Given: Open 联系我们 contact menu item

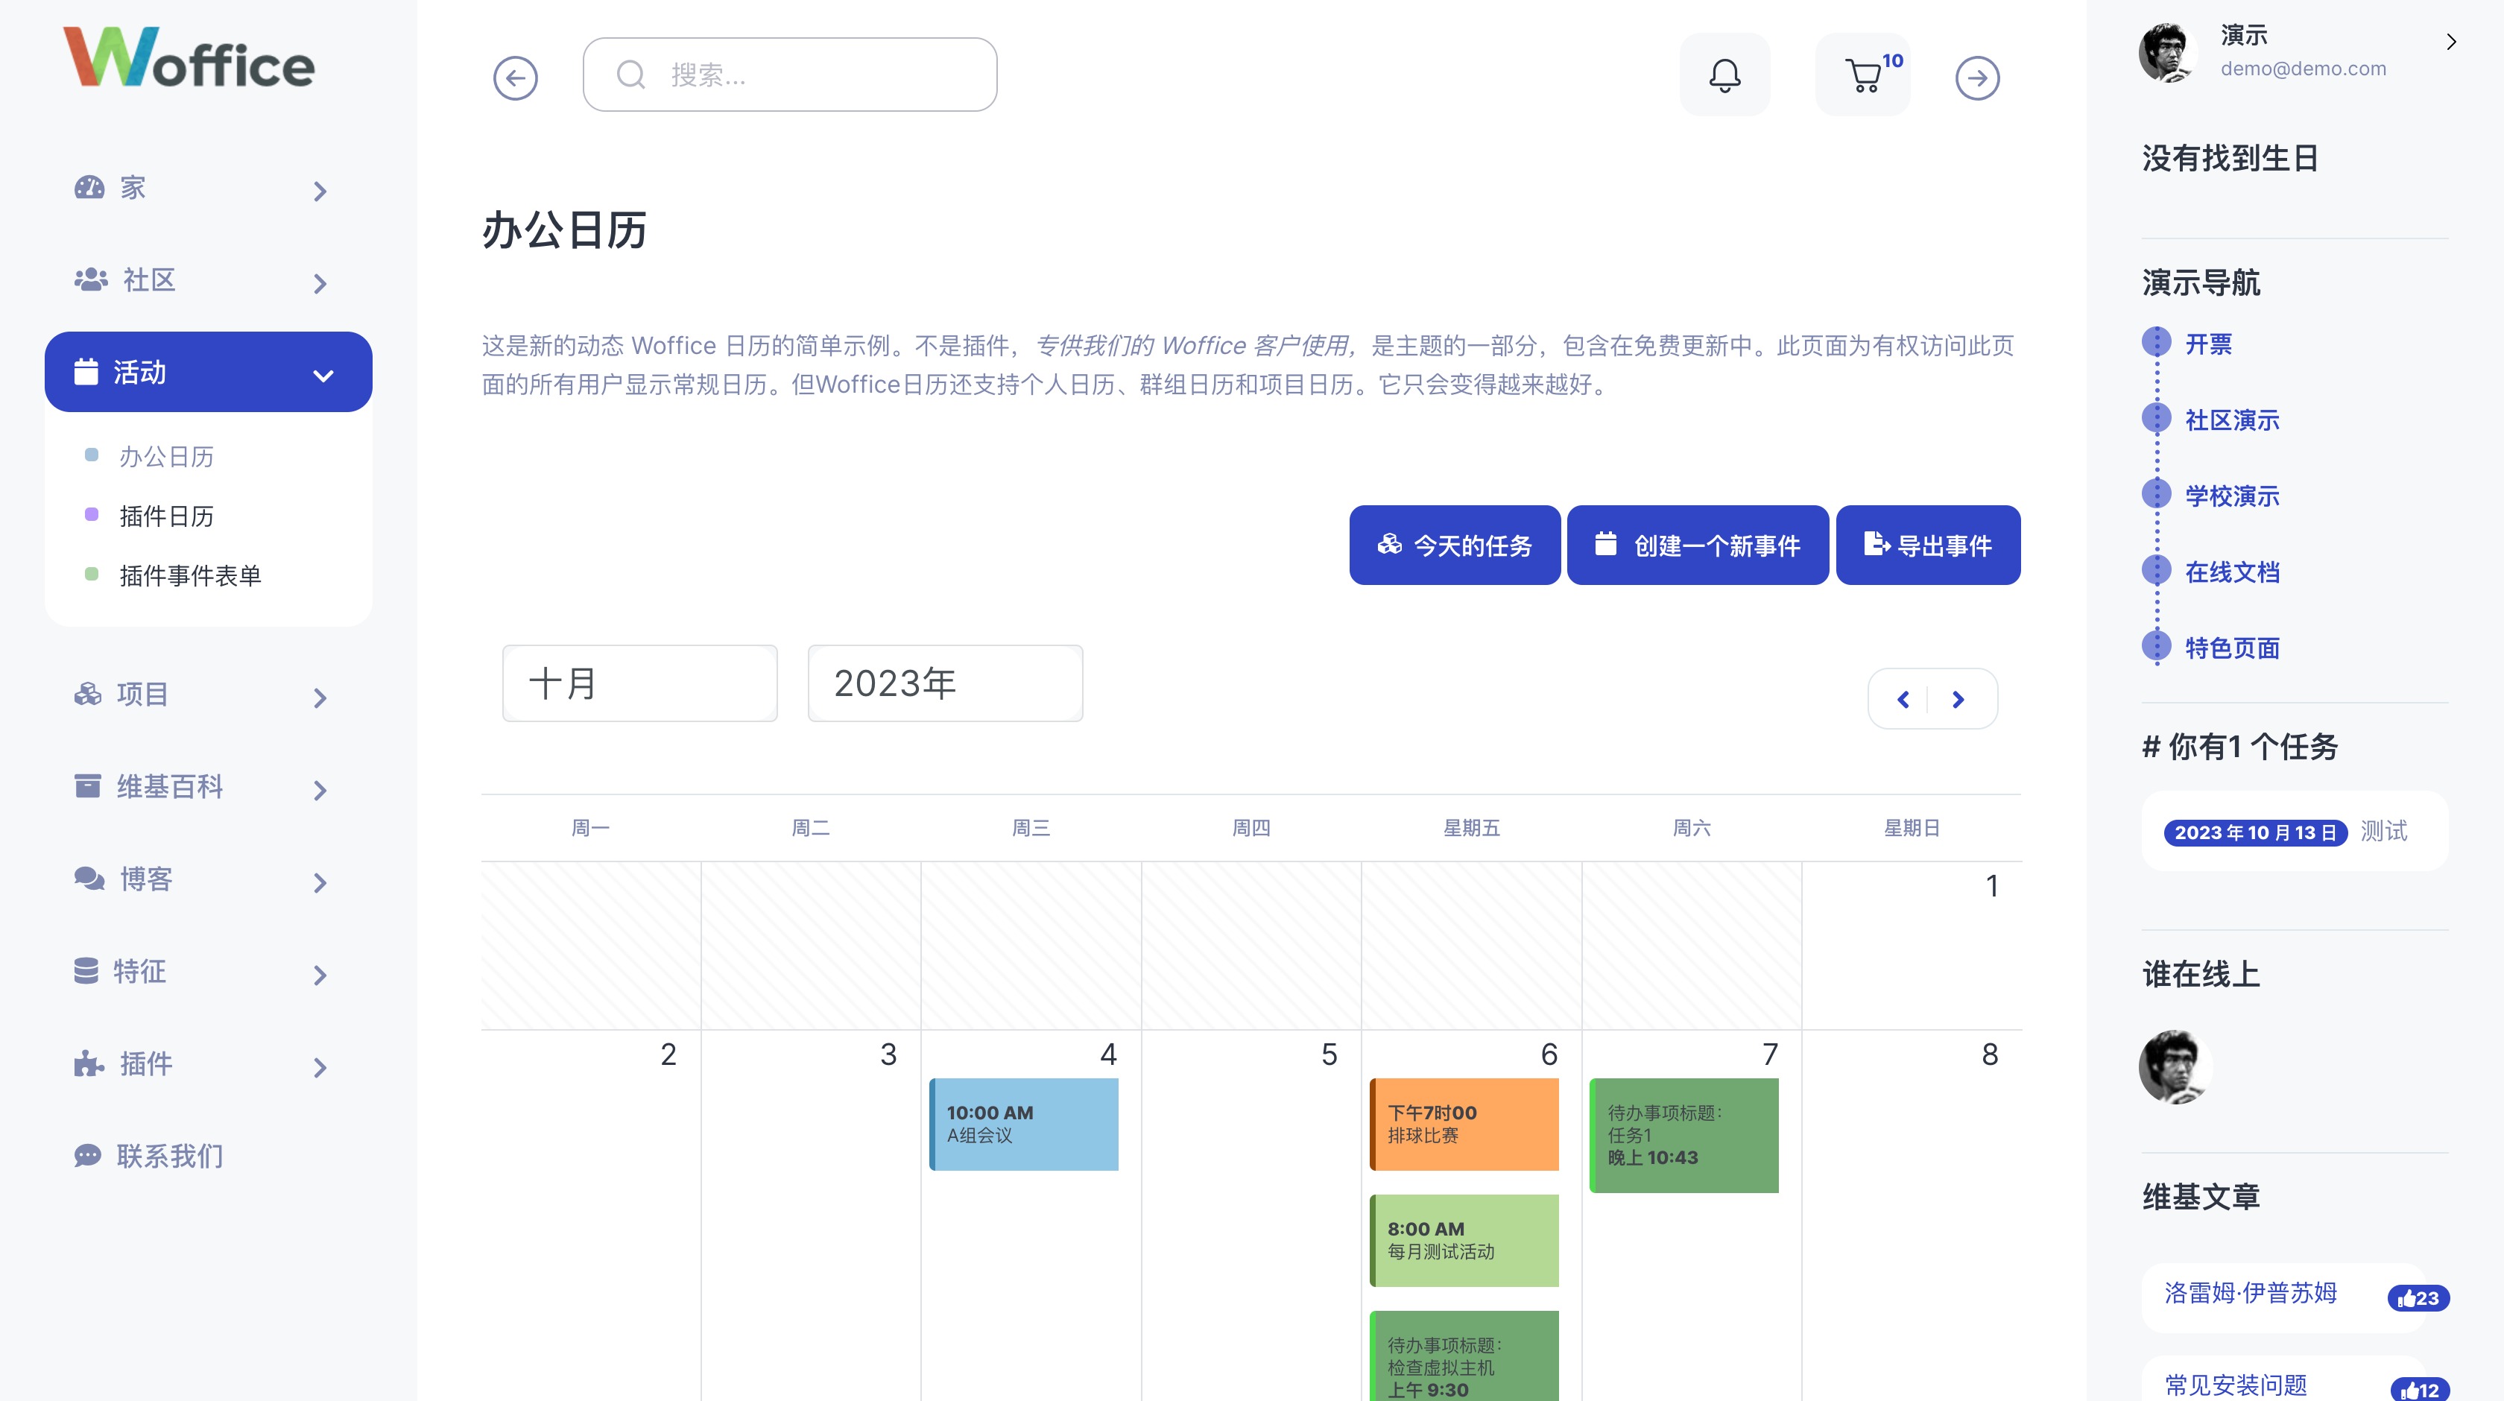Looking at the screenshot, I should click(150, 1155).
